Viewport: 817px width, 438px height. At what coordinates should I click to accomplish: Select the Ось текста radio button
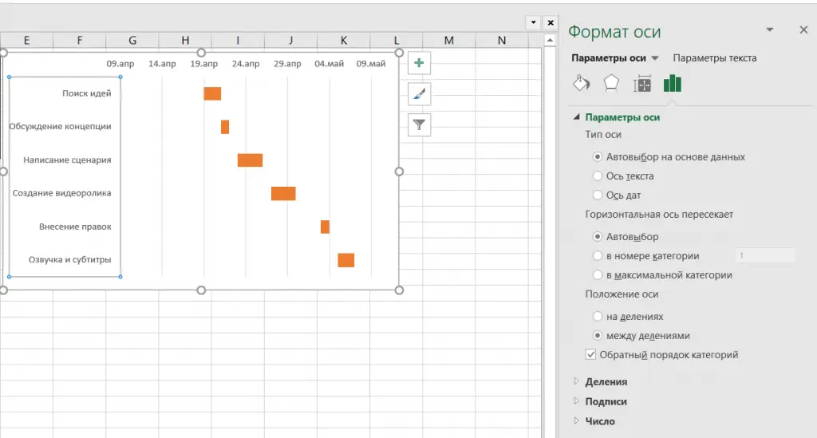[598, 176]
